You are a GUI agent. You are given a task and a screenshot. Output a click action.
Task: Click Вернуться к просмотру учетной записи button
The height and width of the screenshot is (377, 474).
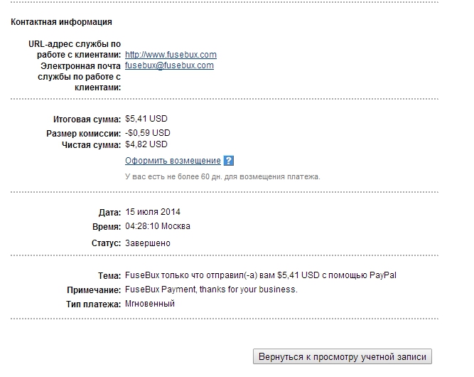coord(343,357)
